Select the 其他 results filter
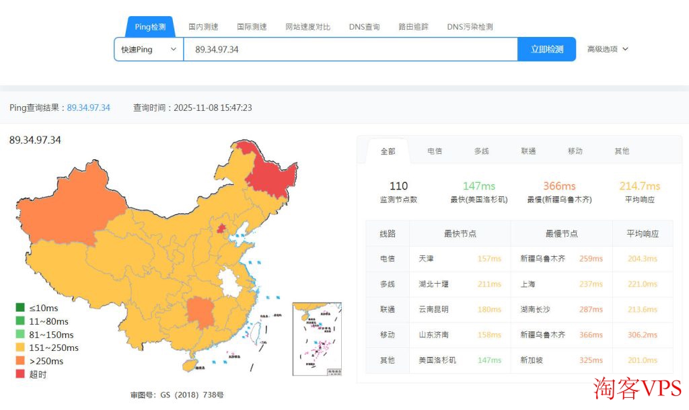689x410 pixels. (x=621, y=151)
